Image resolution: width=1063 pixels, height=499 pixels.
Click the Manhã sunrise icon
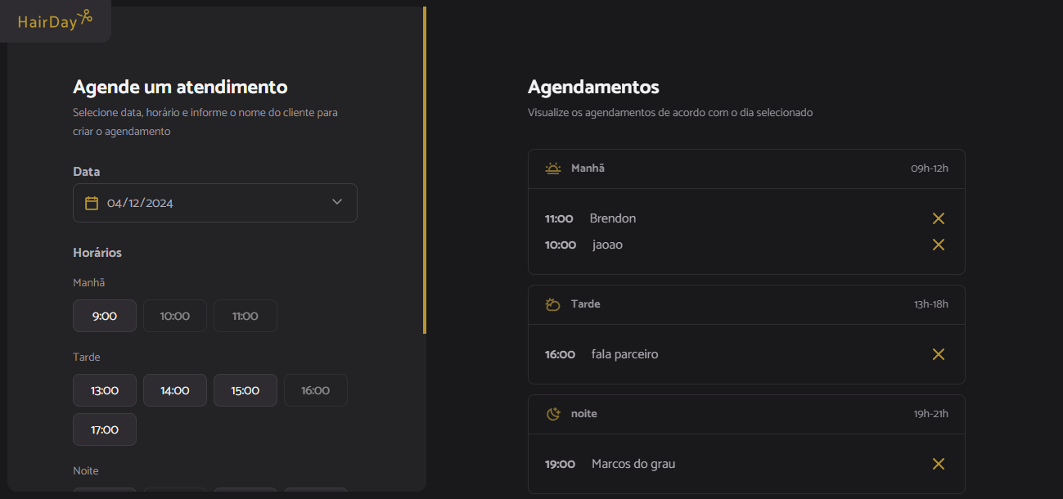(553, 169)
